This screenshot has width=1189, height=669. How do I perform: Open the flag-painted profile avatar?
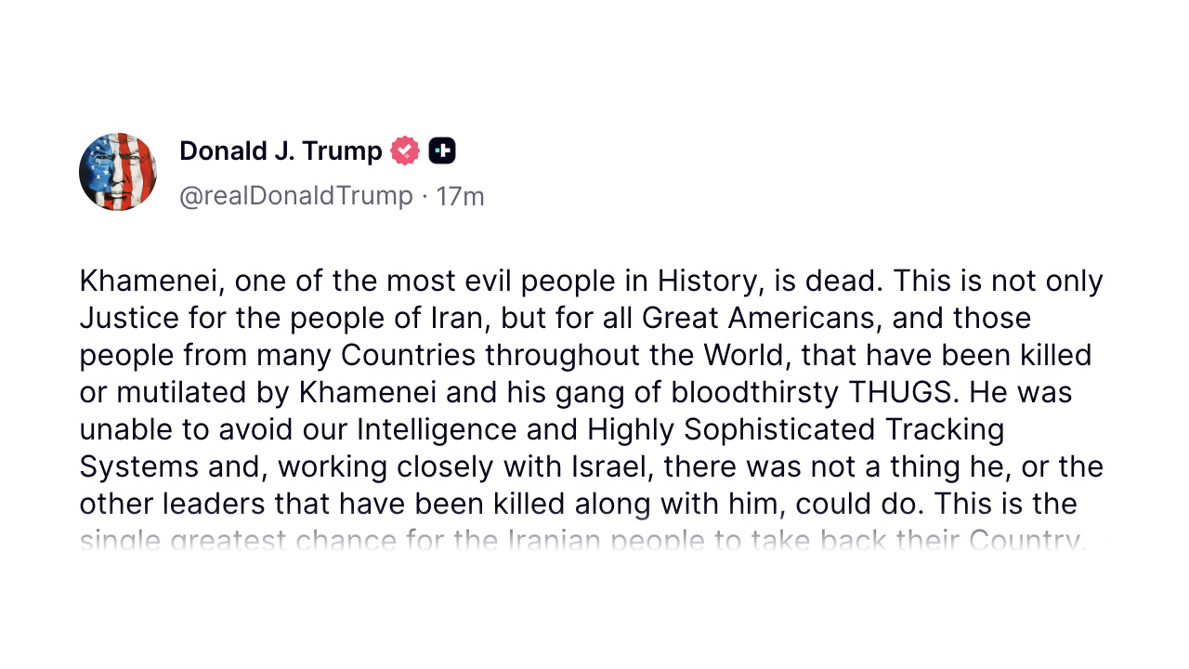(x=118, y=172)
